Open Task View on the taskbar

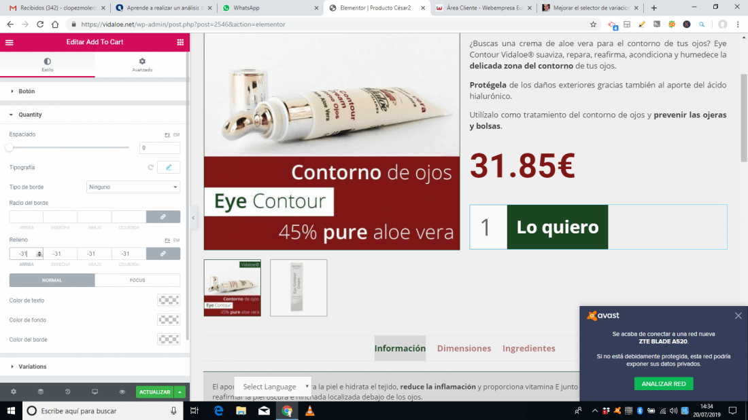pyautogui.click(x=194, y=411)
